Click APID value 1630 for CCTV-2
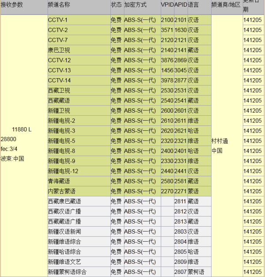Viewport: 265px width, 277px height. pos(181,30)
